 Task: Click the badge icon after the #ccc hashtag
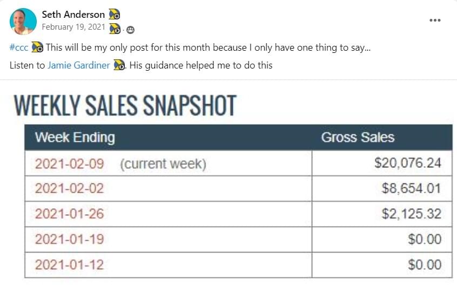pyautogui.click(x=37, y=47)
